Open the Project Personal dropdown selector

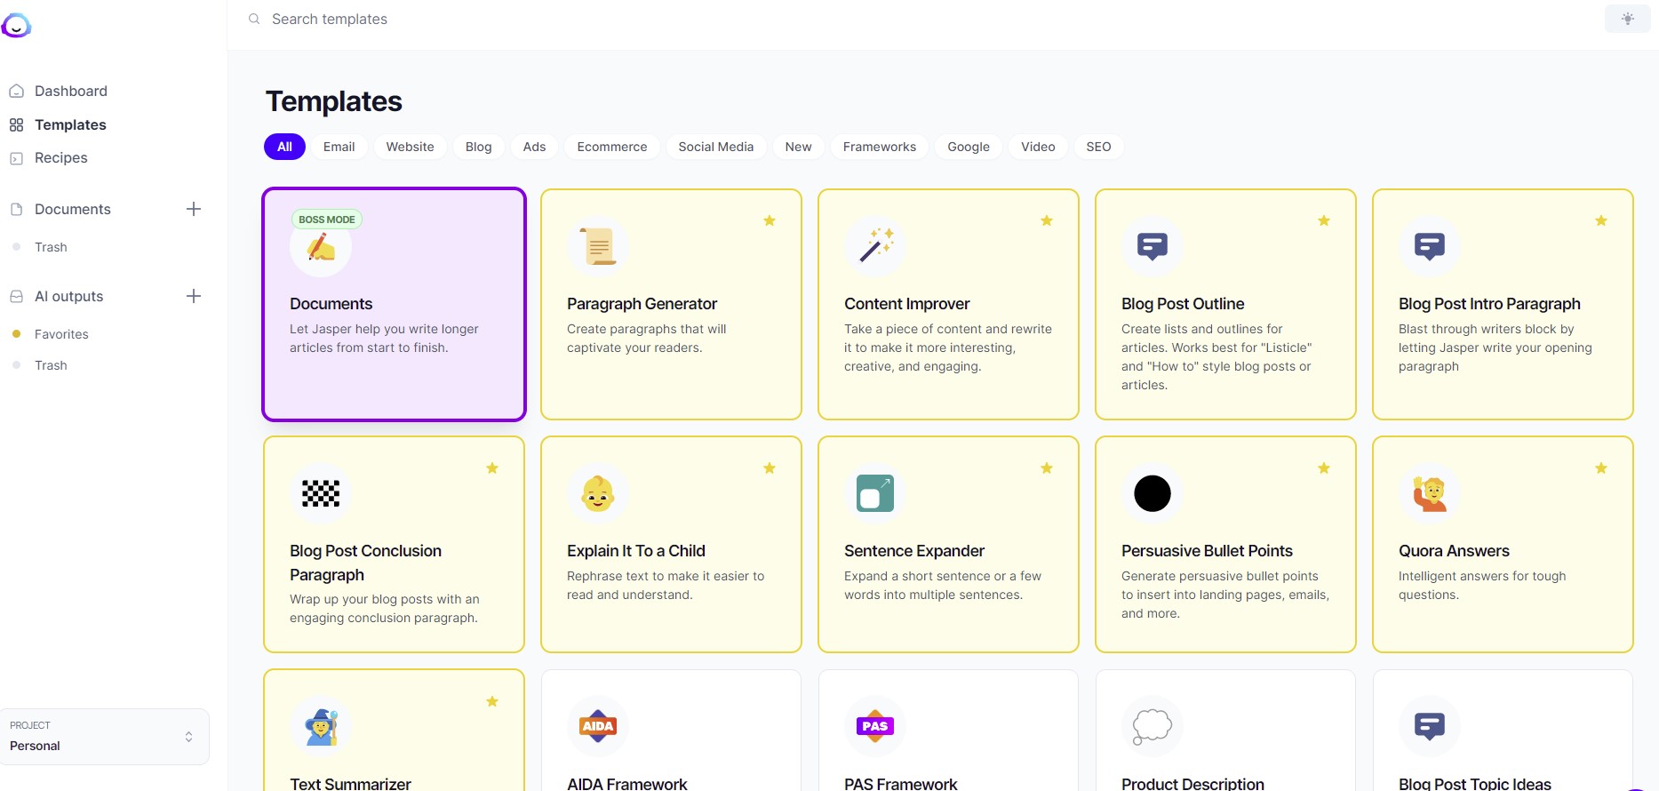point(105,737)
